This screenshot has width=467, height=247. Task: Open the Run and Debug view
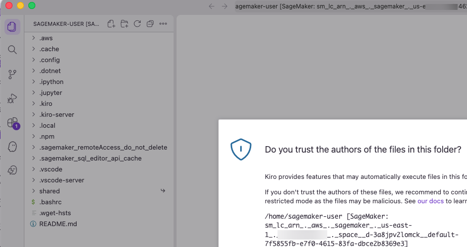tap(12, 98)
